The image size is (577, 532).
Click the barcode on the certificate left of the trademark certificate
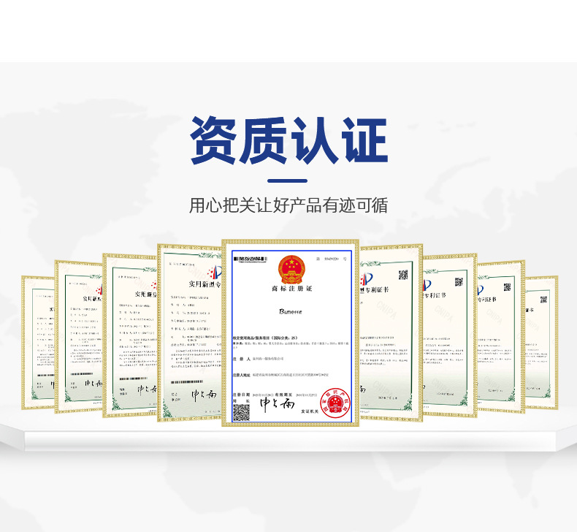pos(187,382)
